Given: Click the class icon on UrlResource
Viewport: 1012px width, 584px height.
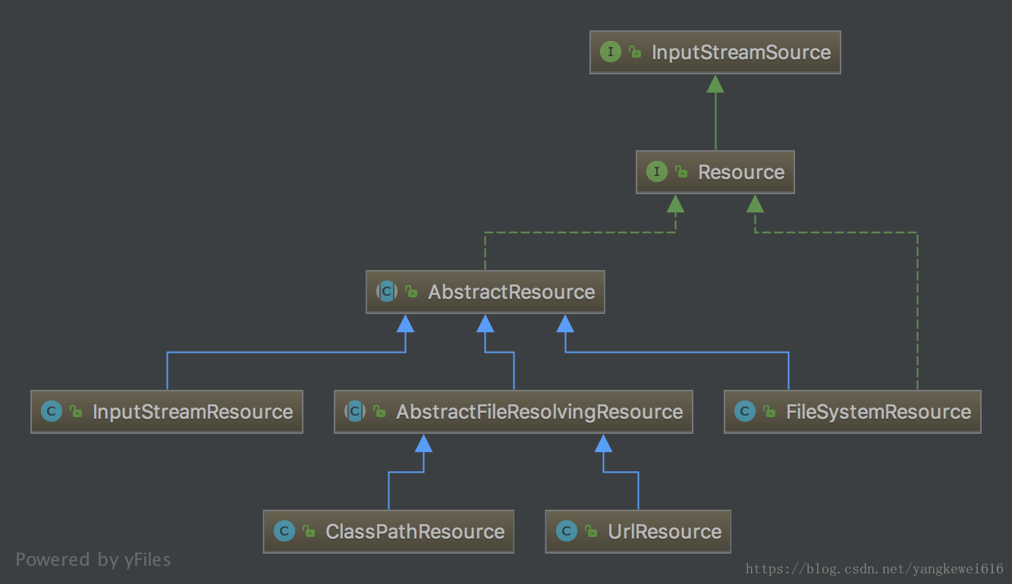Looking at the screenshot, I should [567, 531].
